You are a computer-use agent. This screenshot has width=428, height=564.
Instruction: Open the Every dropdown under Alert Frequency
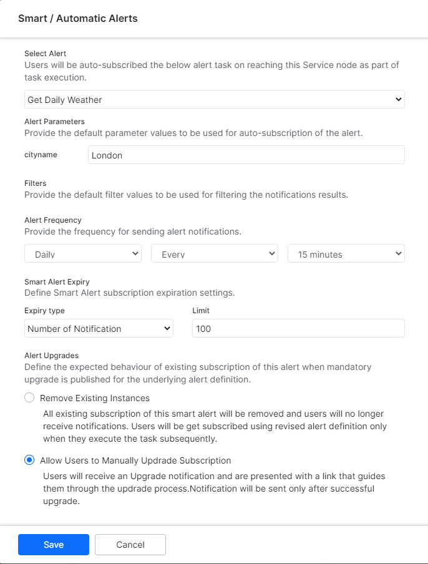click(x=214, y=253)
